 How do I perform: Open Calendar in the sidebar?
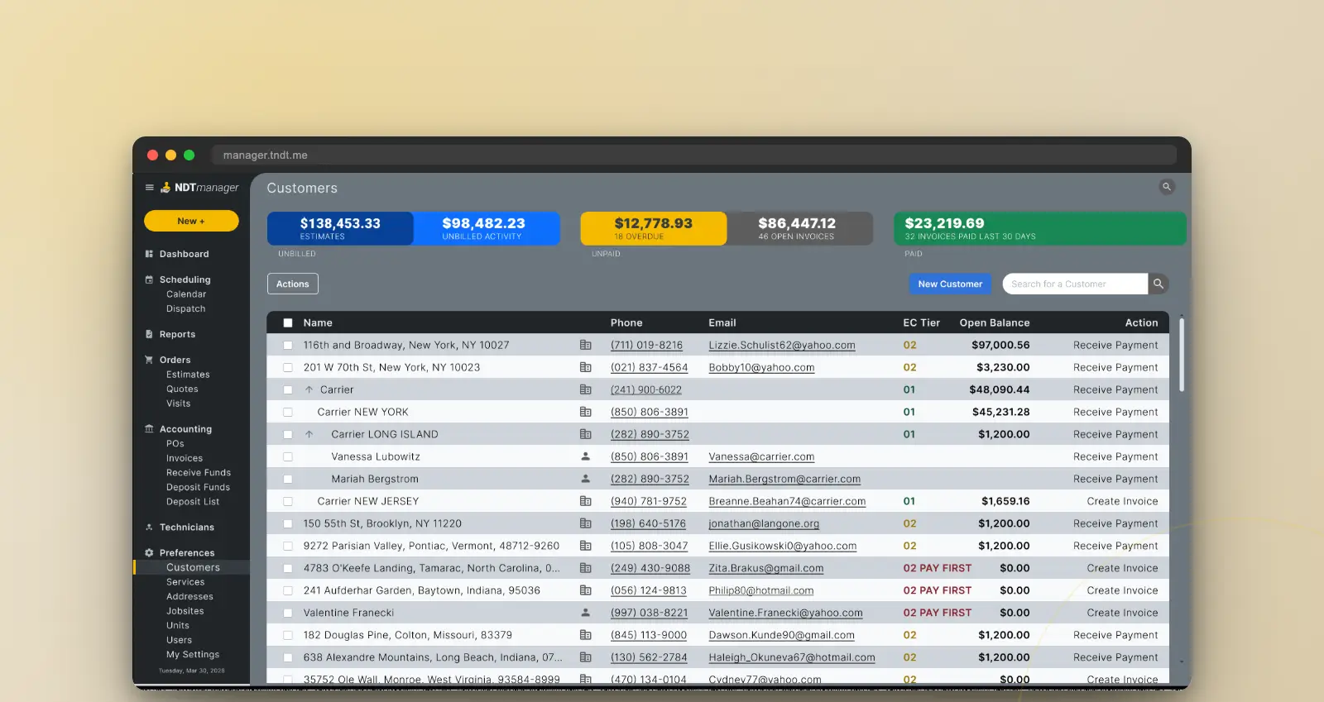coord(186,294)
